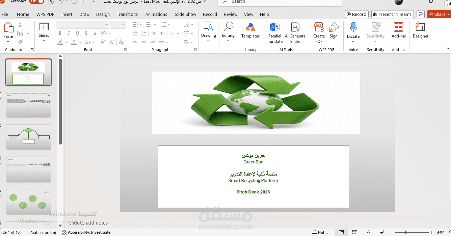The image size is (451, 236).
Task: Switch to Insert tab
Action: click(67, 14)
